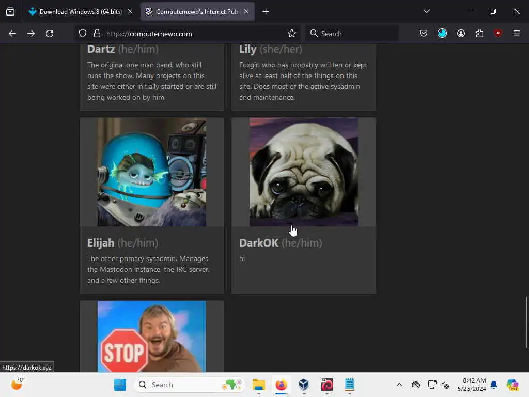View site security lock information

(97, 34)
